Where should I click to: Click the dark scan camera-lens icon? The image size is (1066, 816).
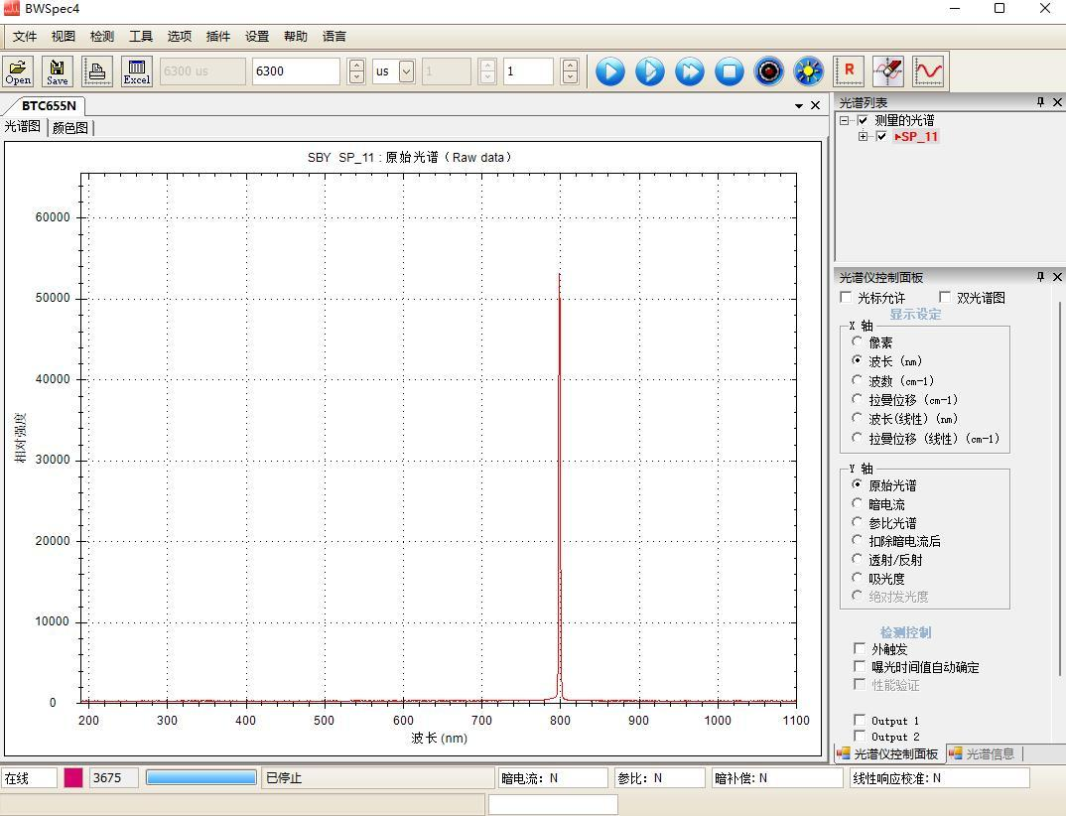tap(769, 71)
